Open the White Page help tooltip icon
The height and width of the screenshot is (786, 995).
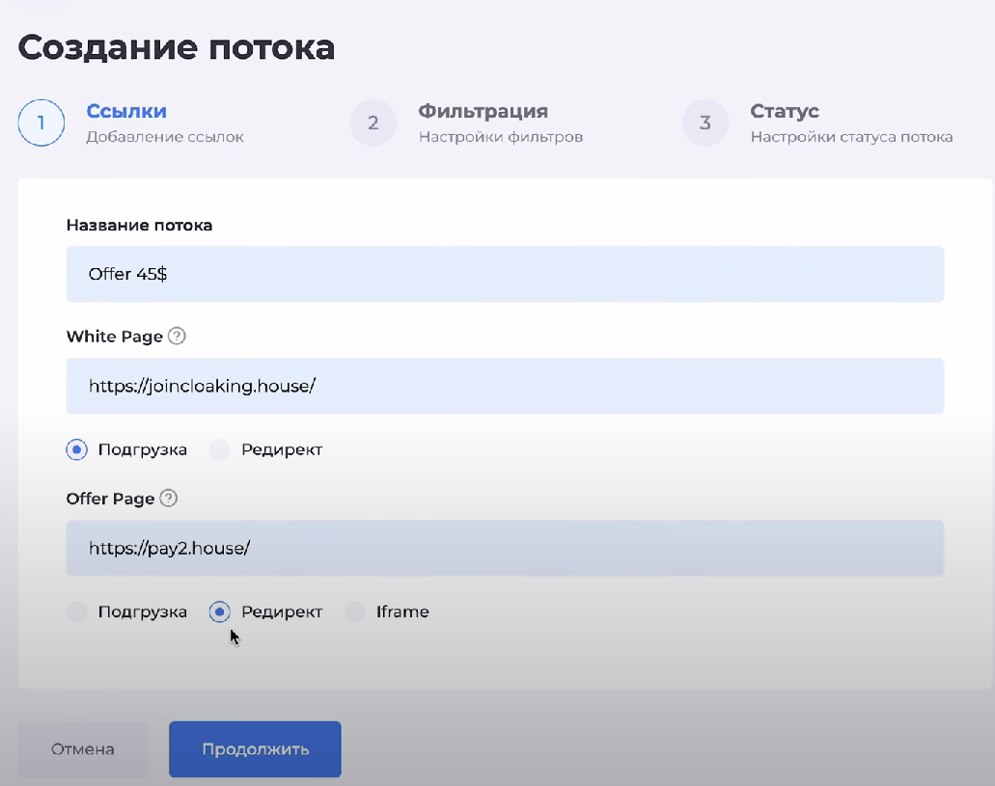pos(177,337)
